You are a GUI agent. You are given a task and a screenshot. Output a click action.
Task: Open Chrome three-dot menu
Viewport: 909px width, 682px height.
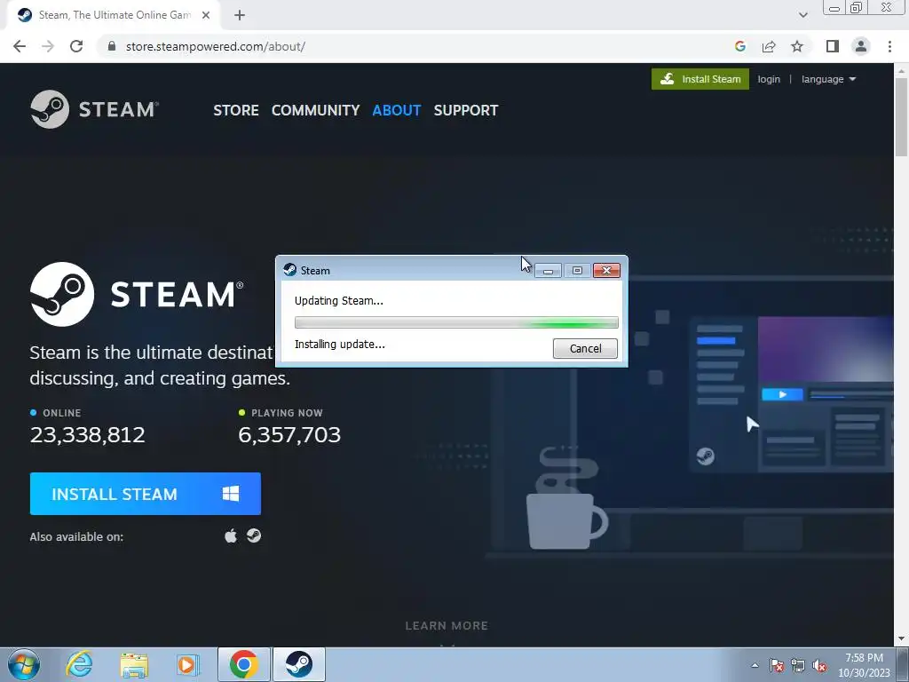tap(889, 46)
